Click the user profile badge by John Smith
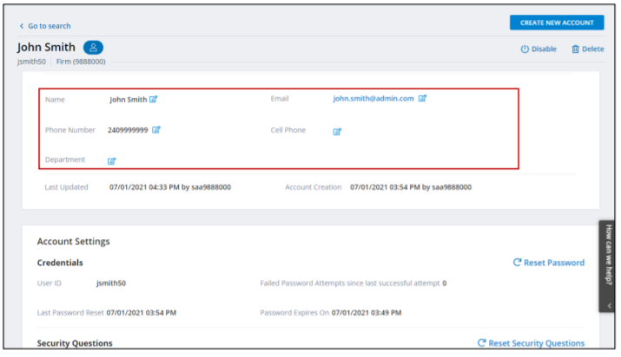This screenshot has height=357, width=621. click(93, 48)
